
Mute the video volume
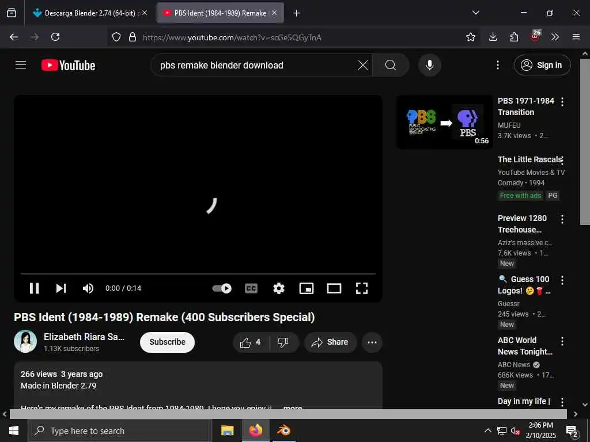(x=88, y=288)
